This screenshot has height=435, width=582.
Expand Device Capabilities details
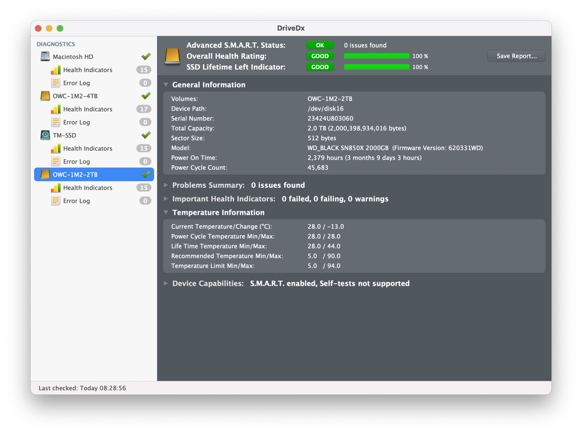click(166, 283)
